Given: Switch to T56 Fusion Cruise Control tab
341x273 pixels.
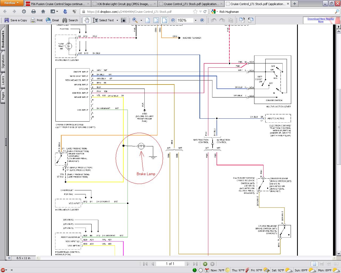Looking at the screenshot, I should 58,4.
